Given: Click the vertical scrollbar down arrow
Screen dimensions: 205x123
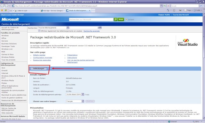Looking at the screenshot, I should [204, 118].
